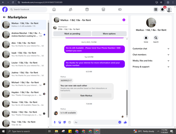
Task: Open the Louise 1 Bd, 1 Ba conversation
Action: [24, 64]
